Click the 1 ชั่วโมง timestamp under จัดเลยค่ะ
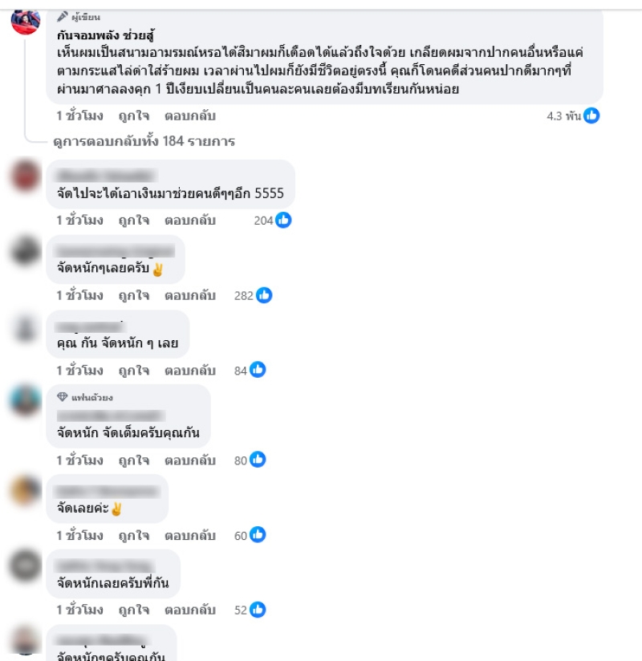642x661 pixels. point(79,535)
